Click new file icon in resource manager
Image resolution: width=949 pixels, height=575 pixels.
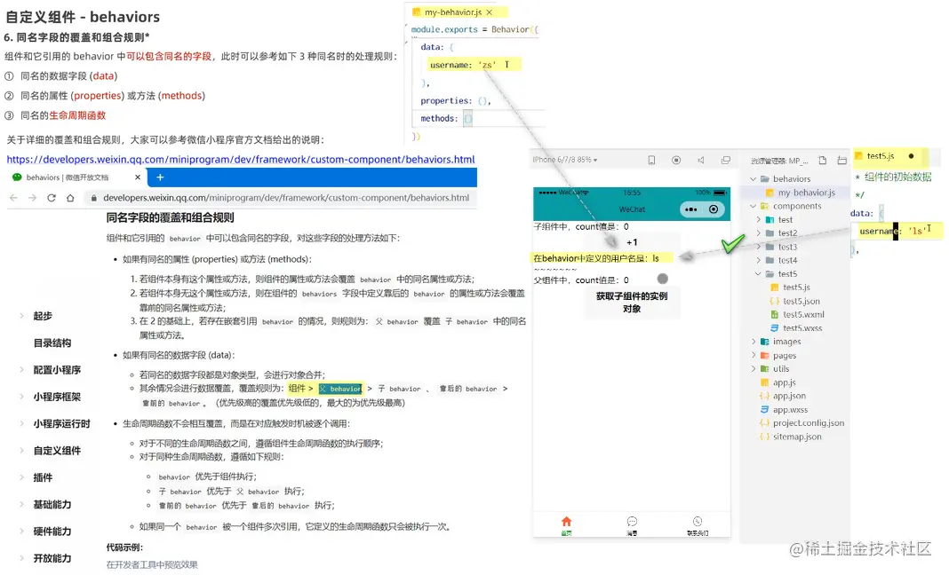point(822,161)
